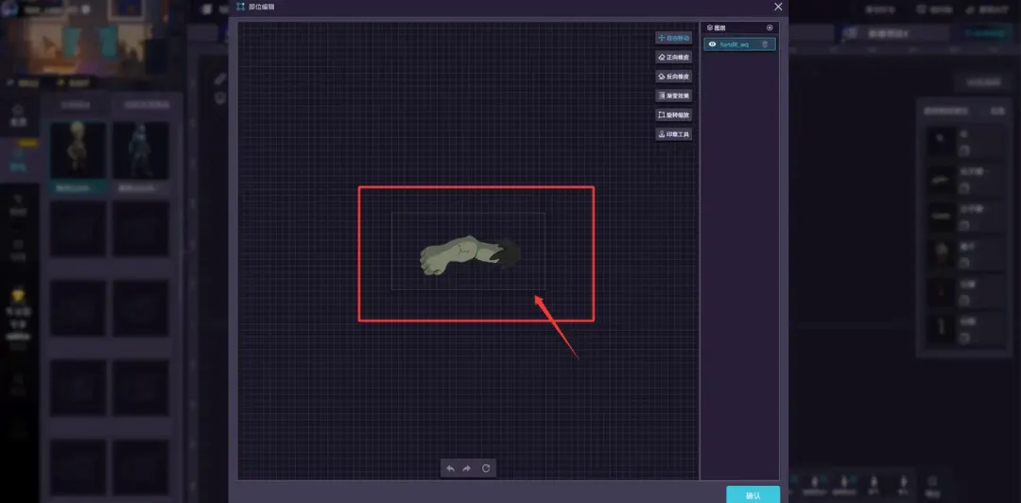The image size is (1021, 503).
Task: Select the handR_wq layer name
Action: tap(735, 44)
